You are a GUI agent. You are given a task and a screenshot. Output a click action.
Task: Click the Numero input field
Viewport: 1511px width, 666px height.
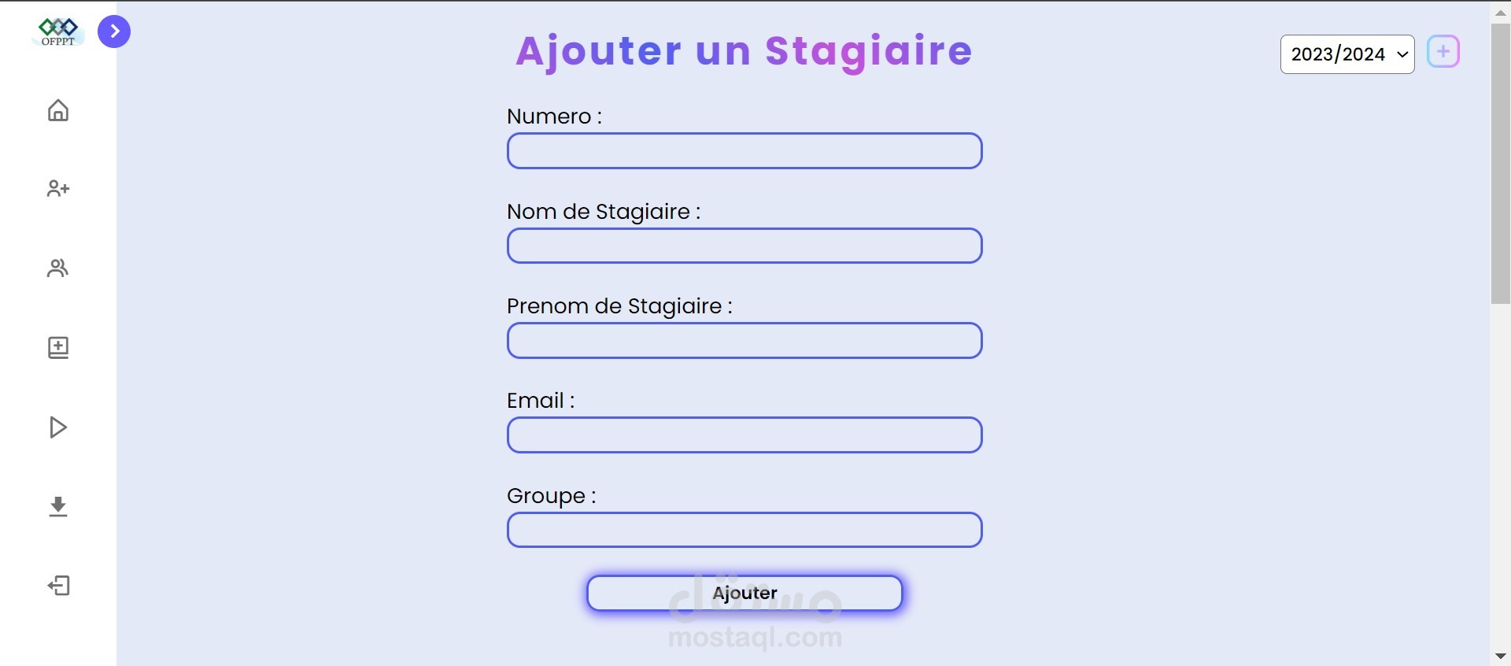[744, 151]
